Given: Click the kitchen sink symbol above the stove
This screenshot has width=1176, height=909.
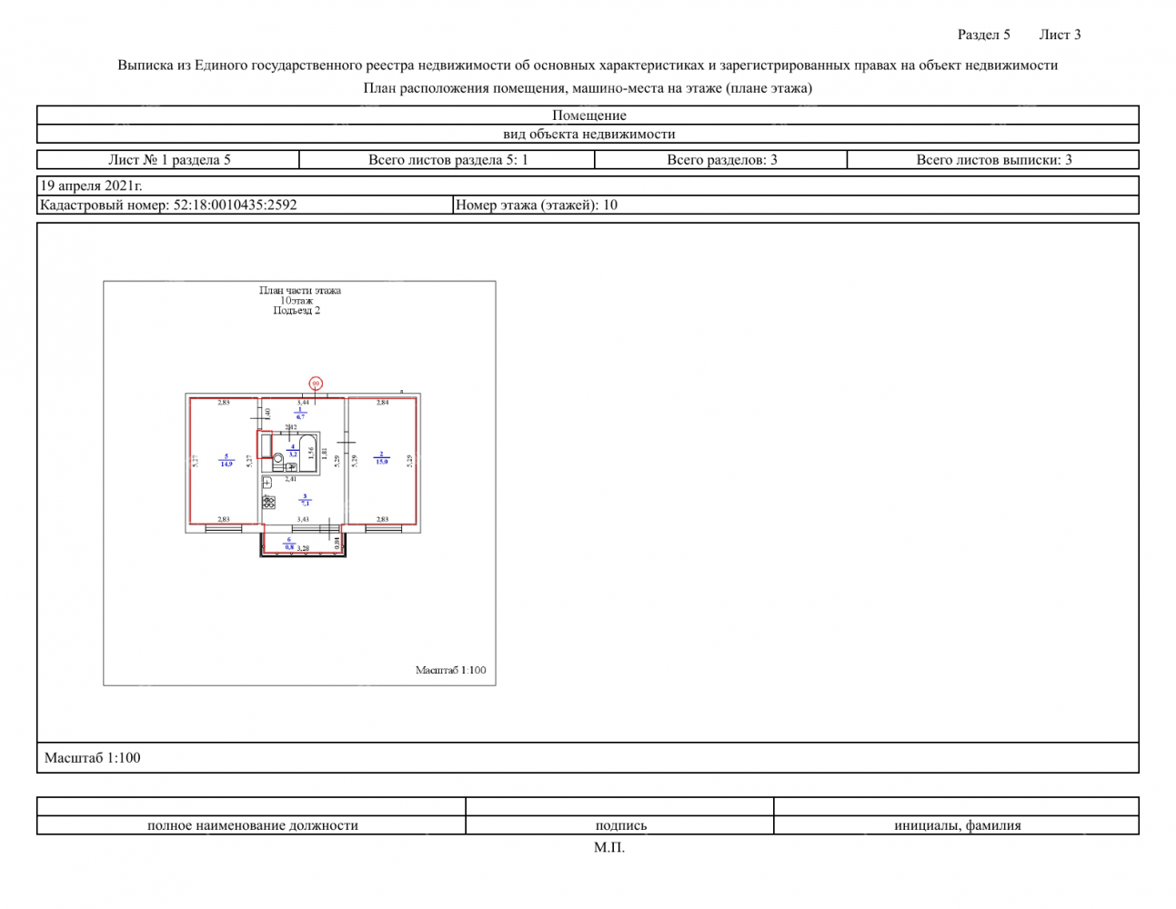Looking at the screenshot, I should coord(267,483).
